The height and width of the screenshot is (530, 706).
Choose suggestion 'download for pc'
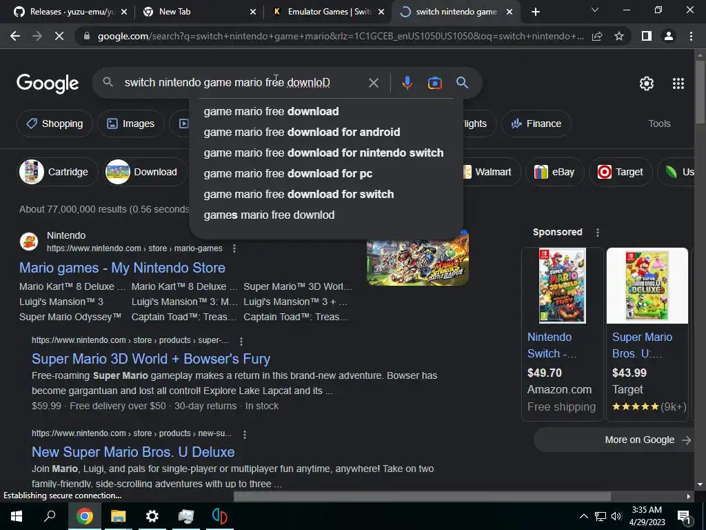[326, 173]
